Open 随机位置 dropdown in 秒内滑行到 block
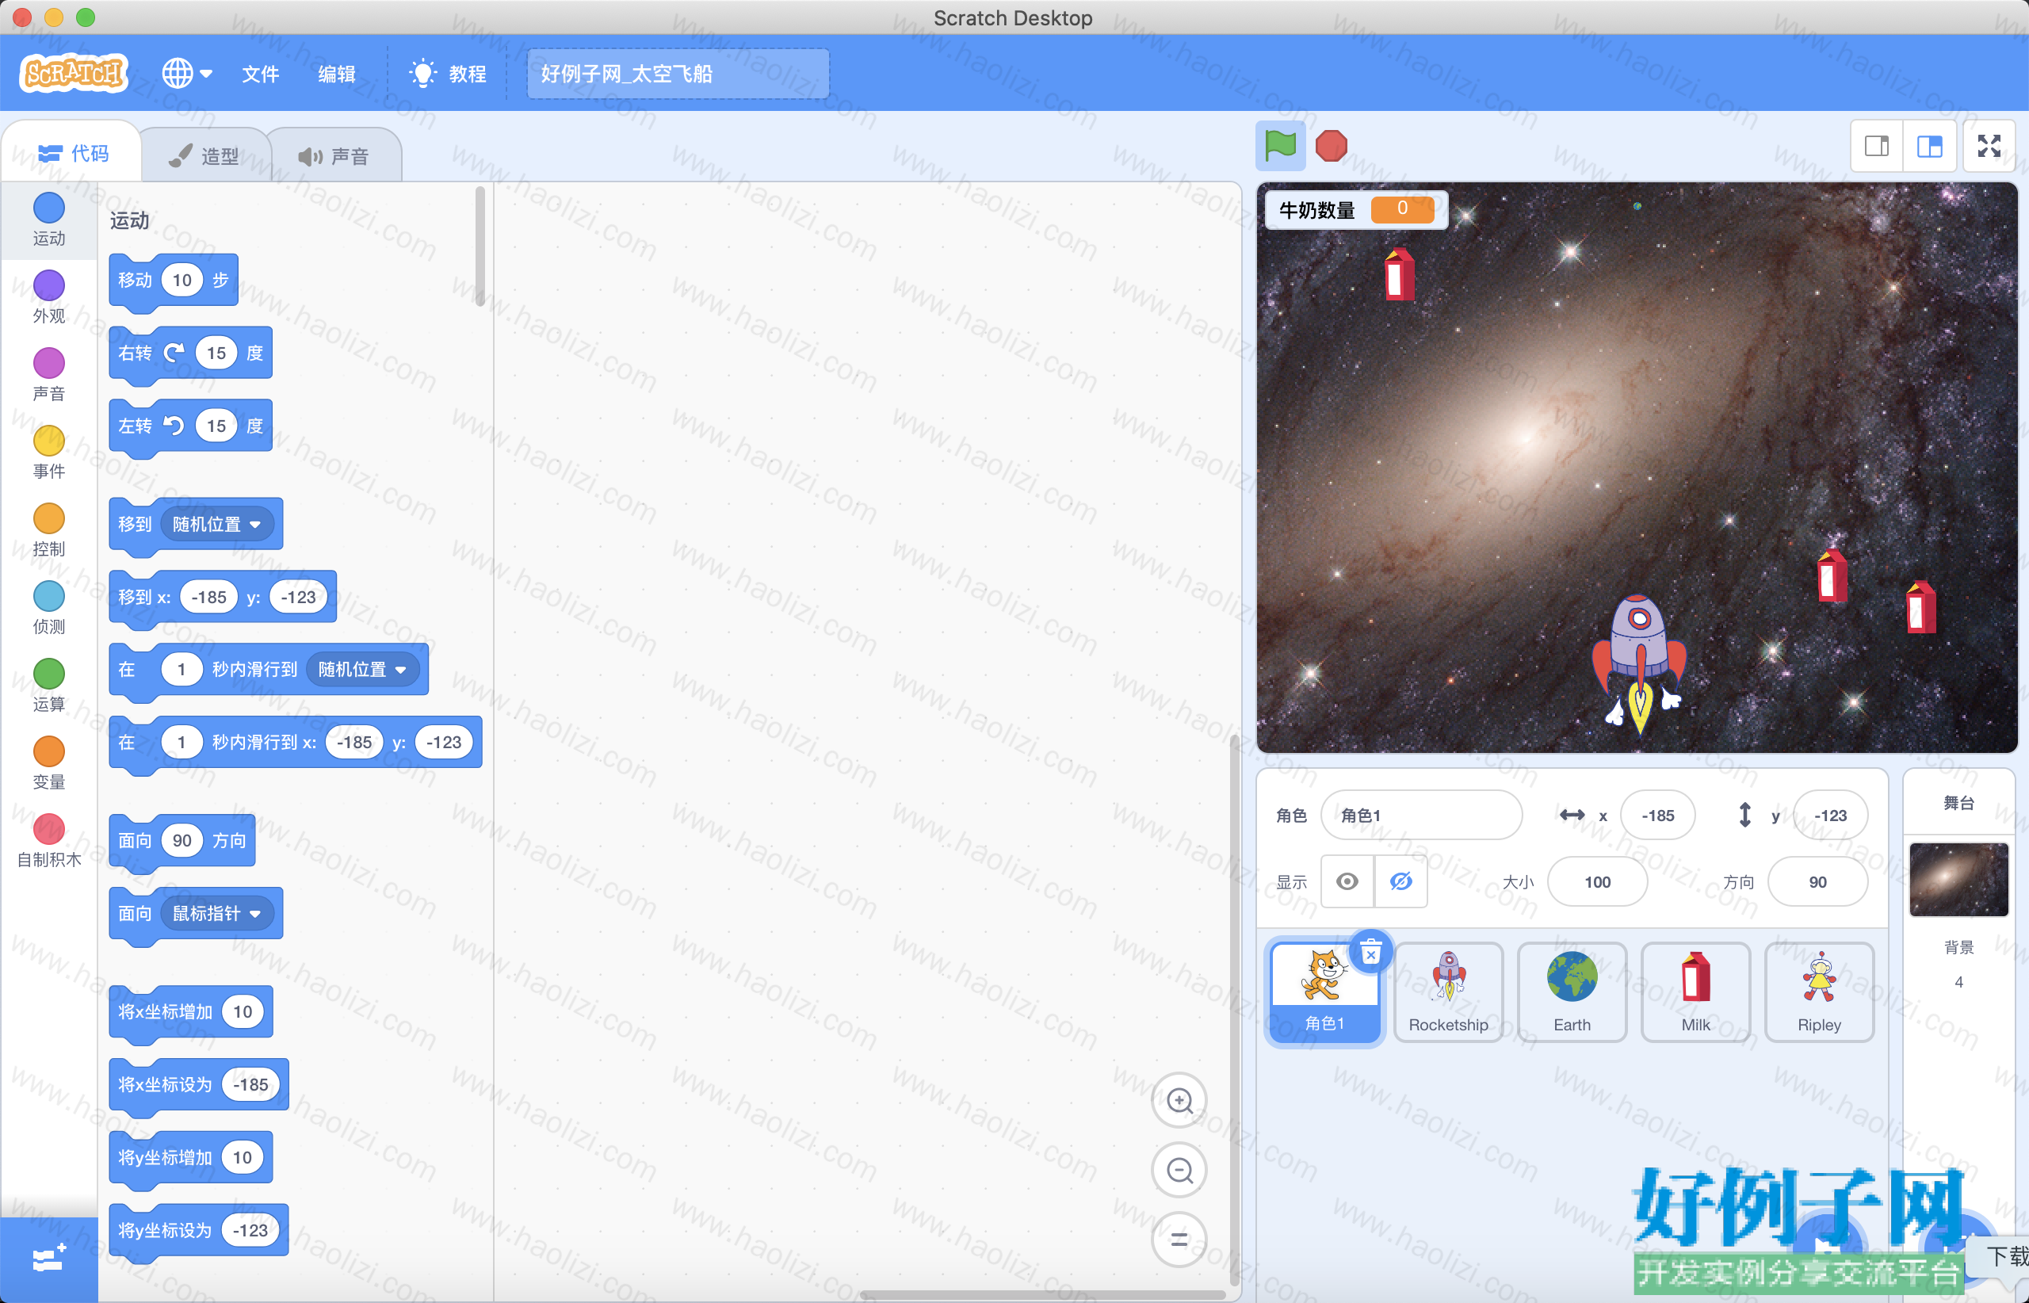The width and height of the screenshot is (2029, 1303). [362, 670]
